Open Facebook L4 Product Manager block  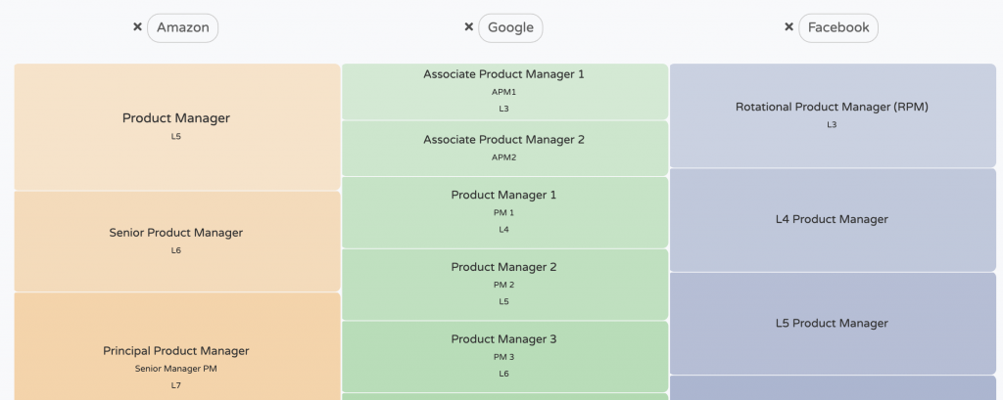coord(832,219)
